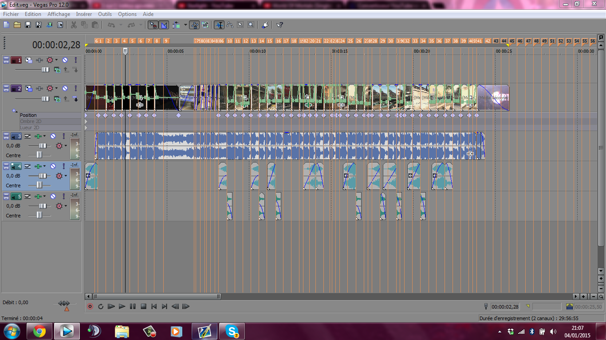The width and height of the screenshot is (606, 340).
Task: Mute video track 2
Action: pos(65,89)
